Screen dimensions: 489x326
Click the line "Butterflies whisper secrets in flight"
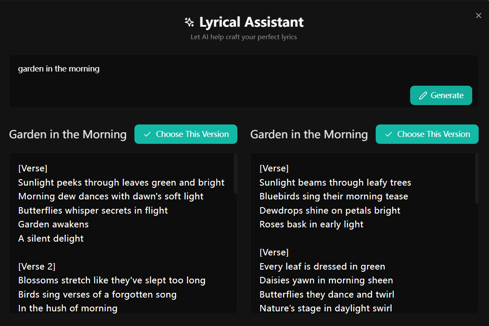point(93,211)
